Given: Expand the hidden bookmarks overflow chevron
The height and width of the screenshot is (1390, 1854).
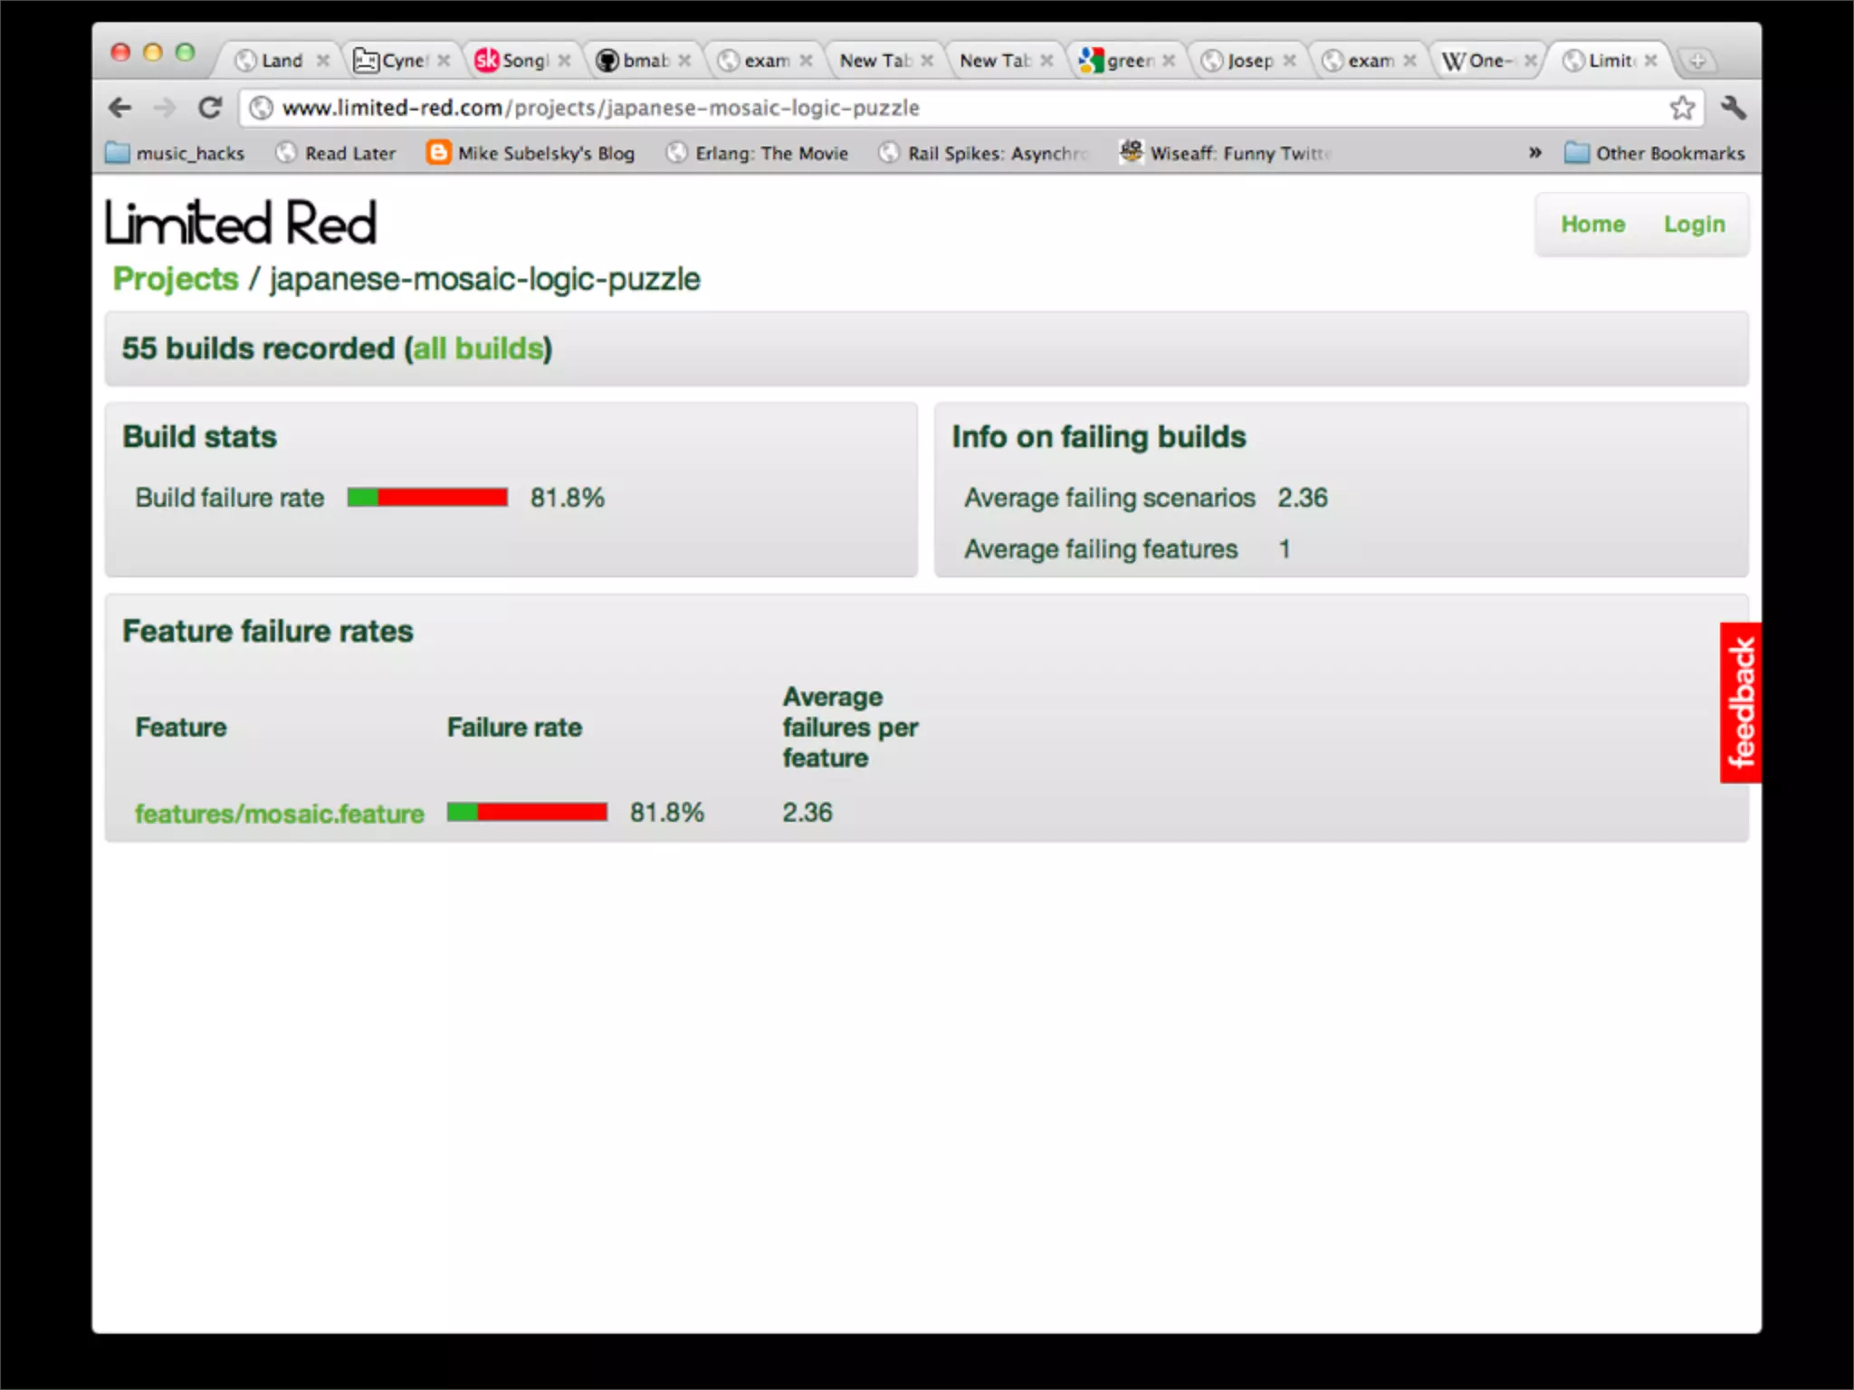Looking at the screenshot, I should point(1534,153).
